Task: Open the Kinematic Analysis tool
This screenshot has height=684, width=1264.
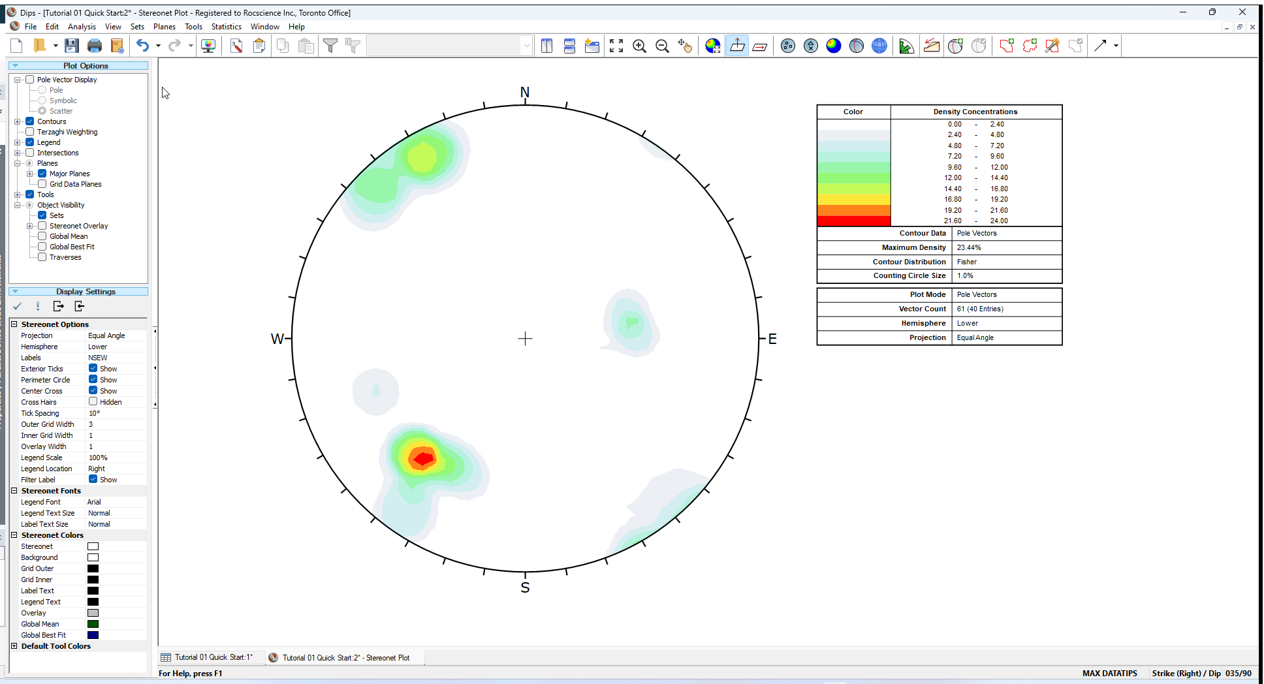Action: (x=932, y=46)
